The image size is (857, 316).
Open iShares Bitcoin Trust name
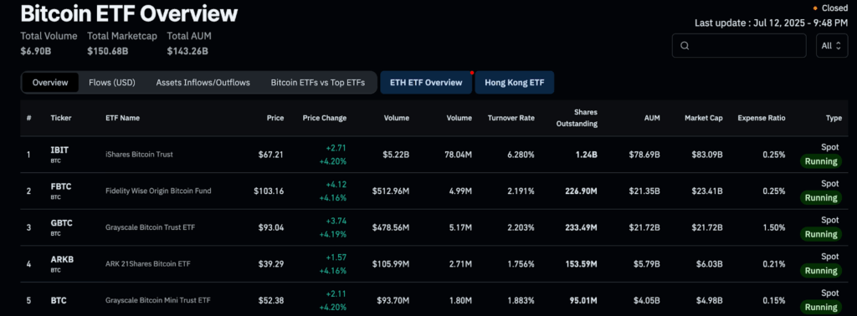click(139, 155)
